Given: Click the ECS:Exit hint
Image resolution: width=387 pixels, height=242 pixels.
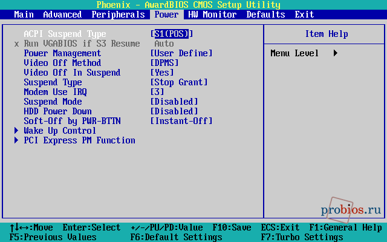Looking at the screenshot, I should coord(280,227).
